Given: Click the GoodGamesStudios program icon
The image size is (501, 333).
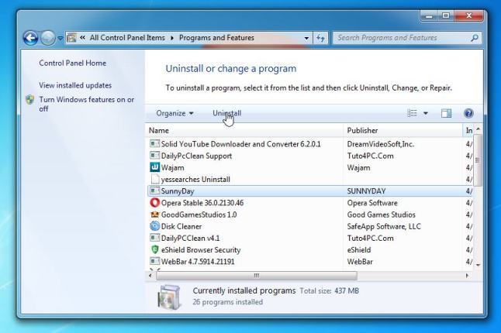Looking at the screenshot, I should (x=154, y=215).
